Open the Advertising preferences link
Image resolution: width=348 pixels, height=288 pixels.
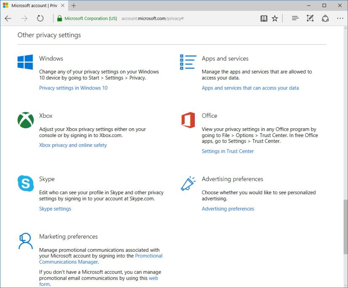tap(228, 209)
